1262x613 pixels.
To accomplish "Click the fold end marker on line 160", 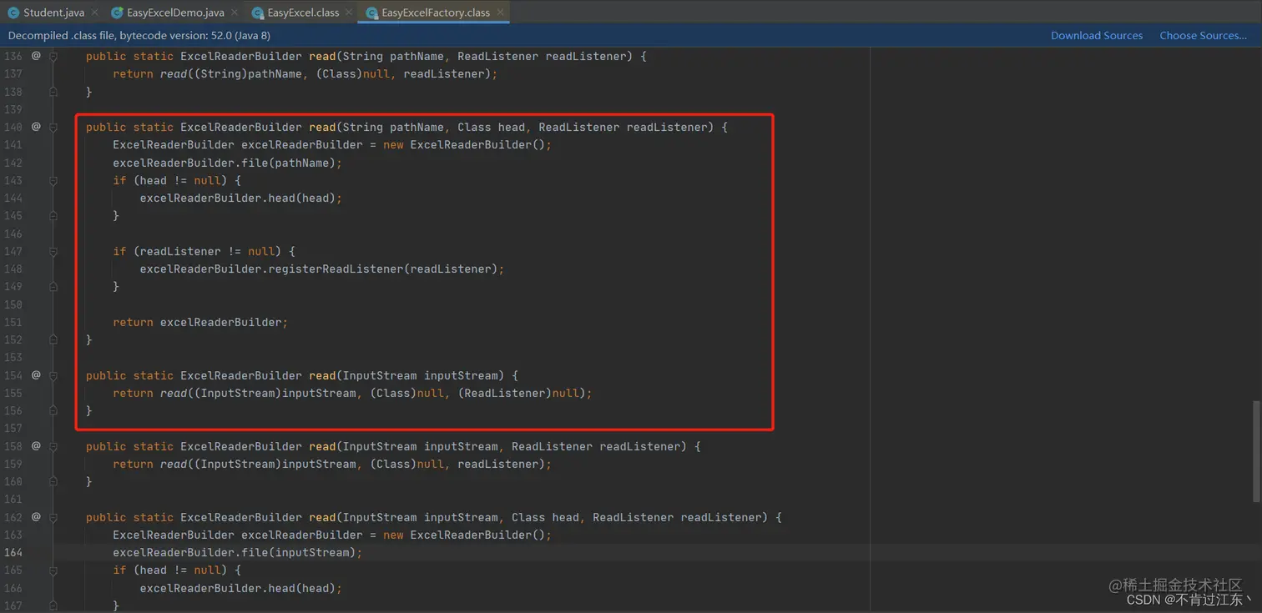I will coord(53,481).
